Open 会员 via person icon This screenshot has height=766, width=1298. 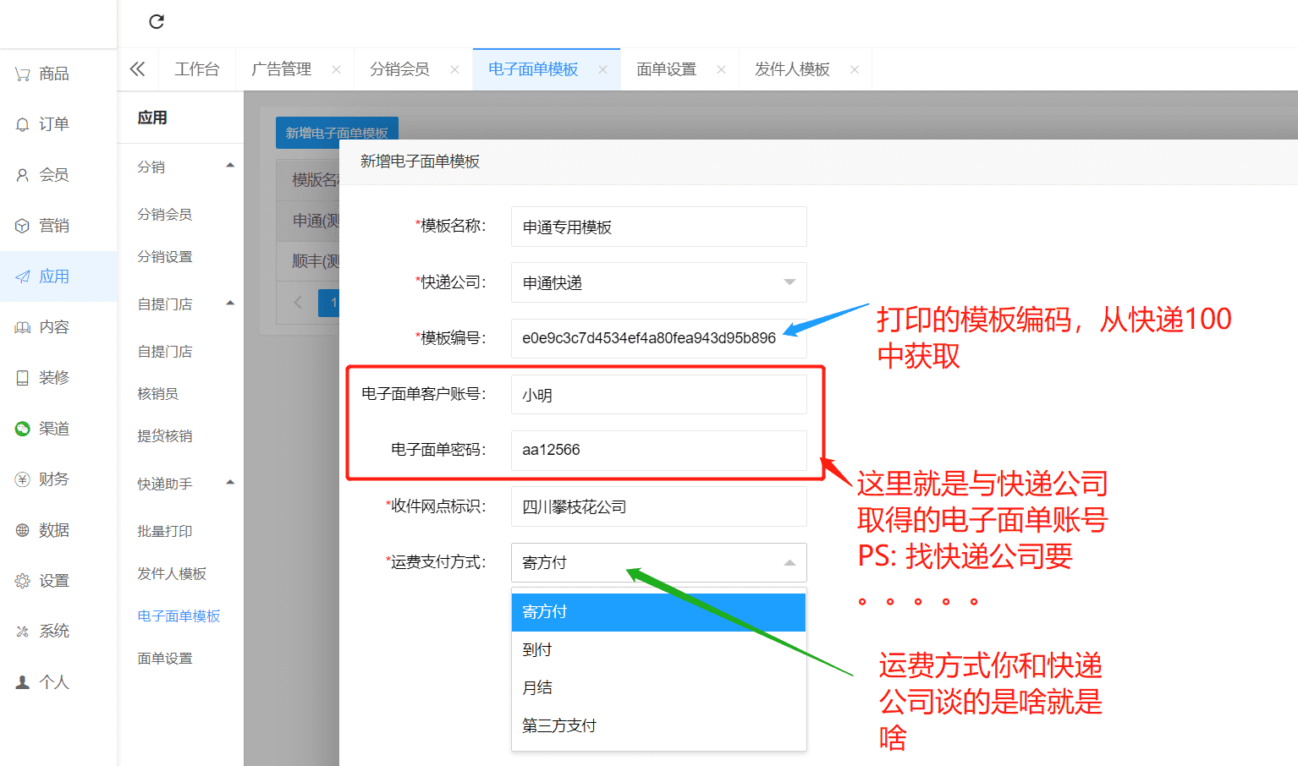23,175
